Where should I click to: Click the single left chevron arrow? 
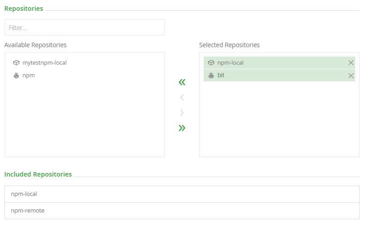(x=182, y=97)
